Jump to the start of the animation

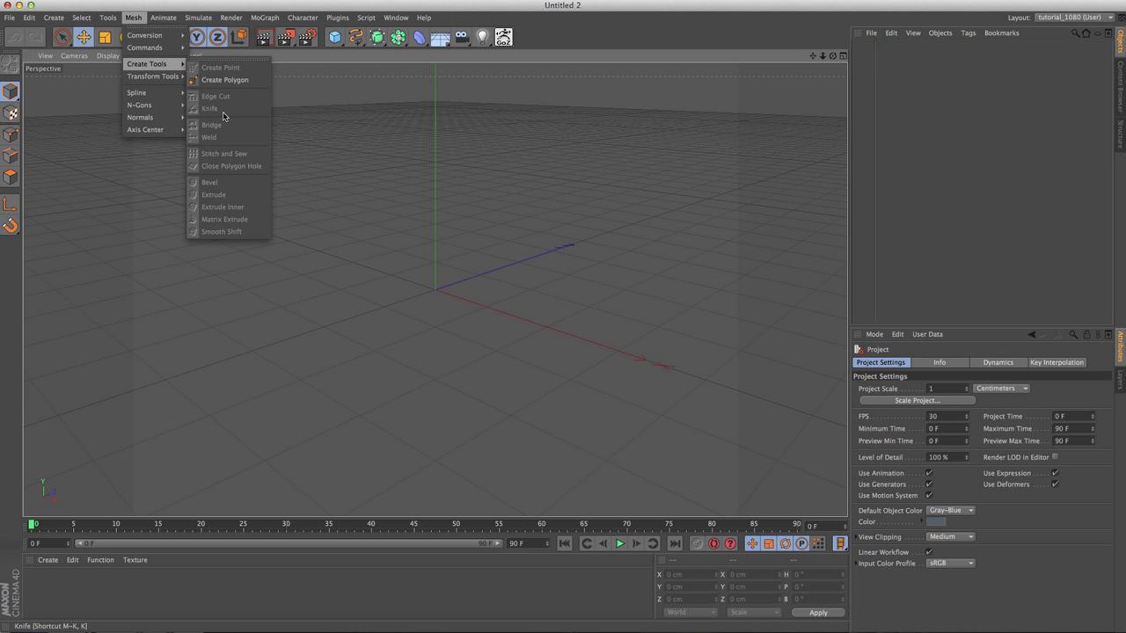(564, 543)
